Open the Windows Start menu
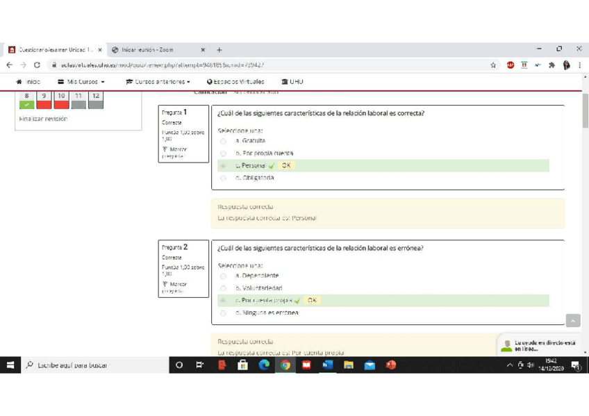Screen dimensions: 589x416 10,365
